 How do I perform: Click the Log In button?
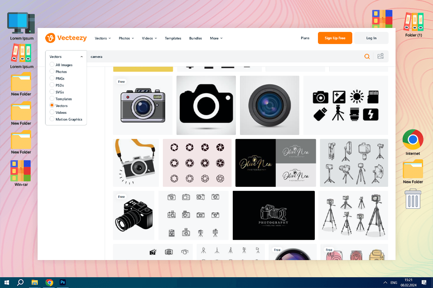[x=371, y=38]
